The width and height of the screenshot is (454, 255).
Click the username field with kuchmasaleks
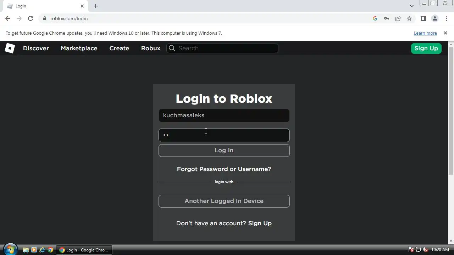point(224,115)
